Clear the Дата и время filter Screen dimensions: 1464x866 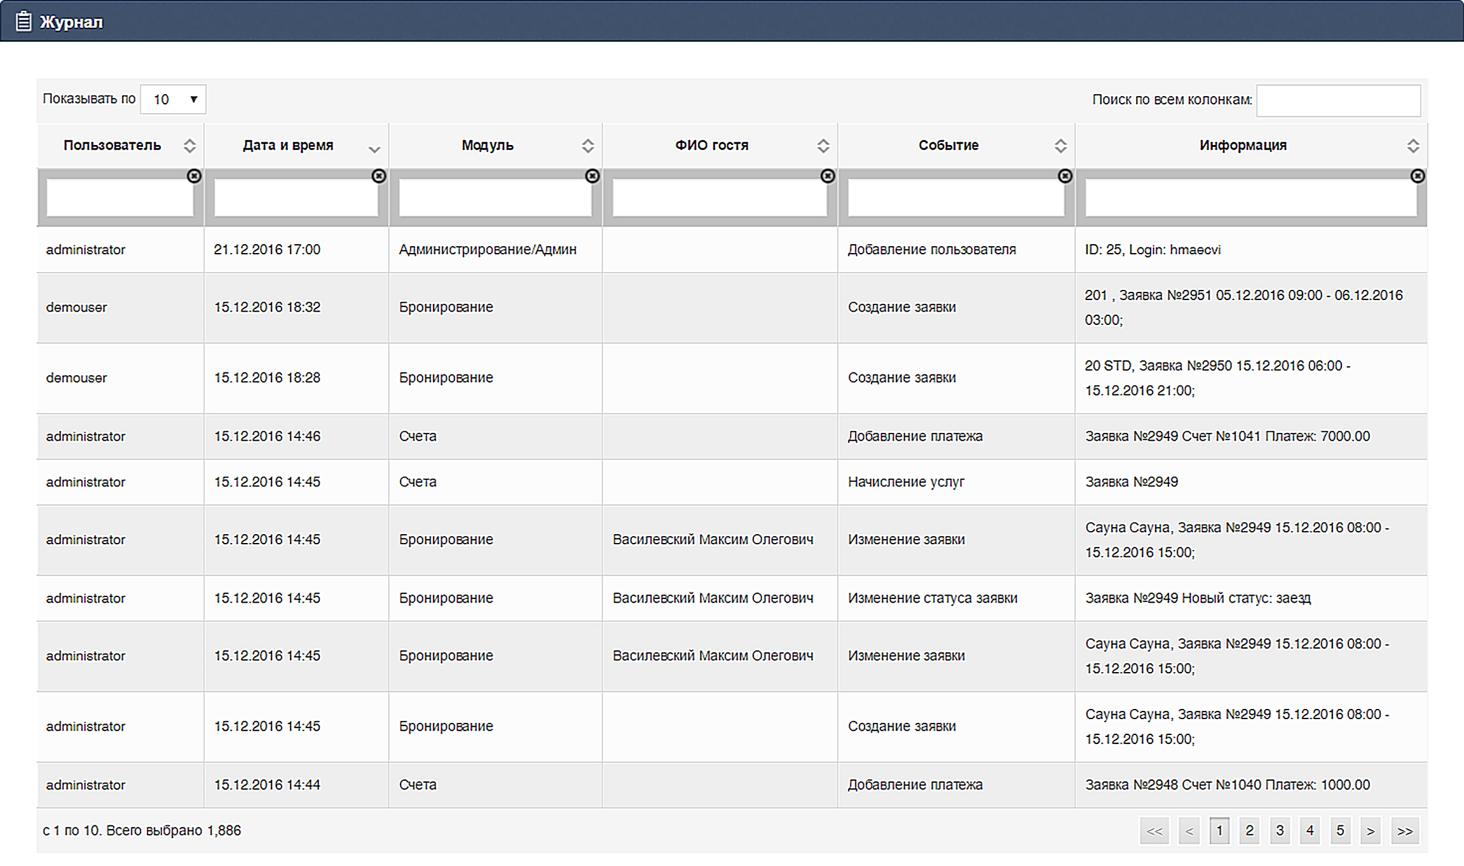coord(378,176)
